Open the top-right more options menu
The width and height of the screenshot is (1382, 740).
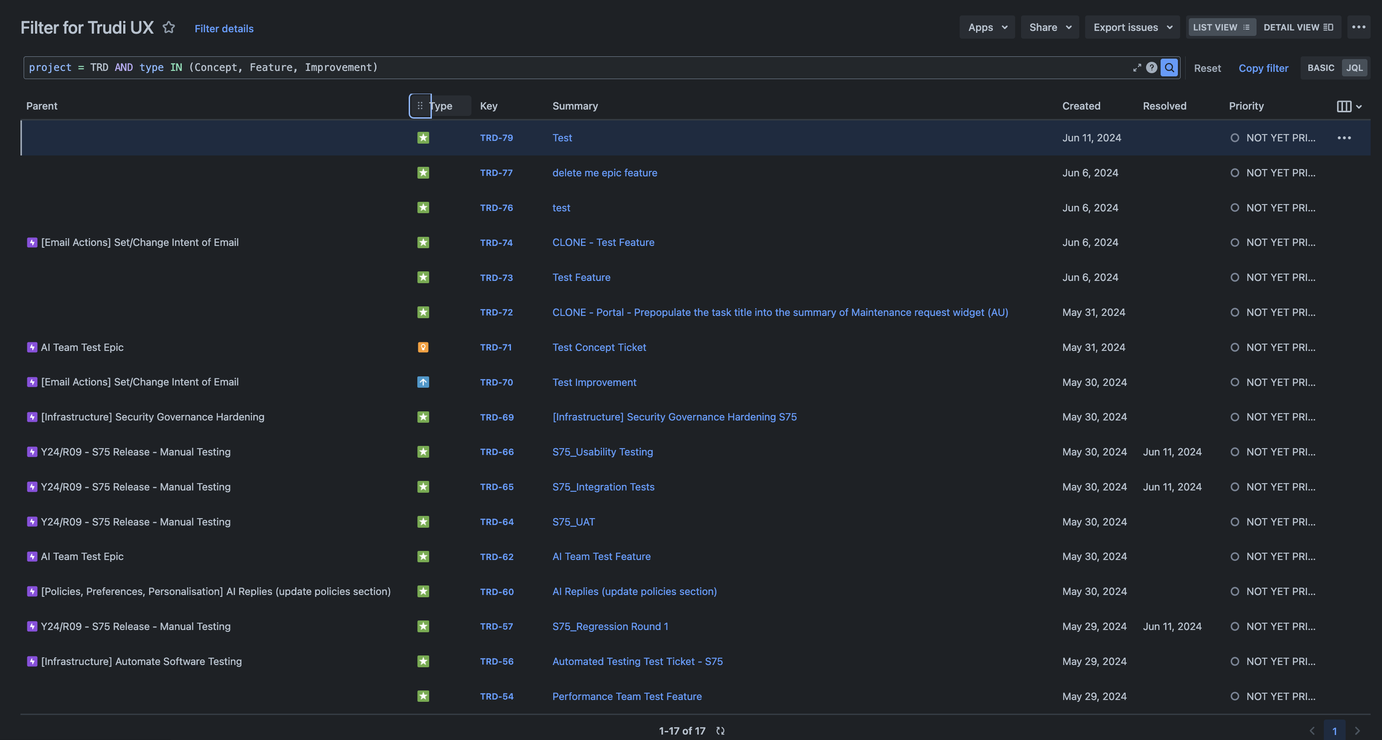1358,27
